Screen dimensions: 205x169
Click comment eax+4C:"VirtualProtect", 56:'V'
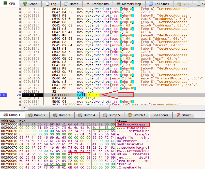172,78
